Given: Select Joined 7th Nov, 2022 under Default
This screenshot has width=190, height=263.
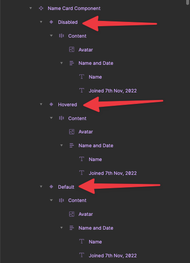Looking at the screenshot, I should tap(113, 255).
